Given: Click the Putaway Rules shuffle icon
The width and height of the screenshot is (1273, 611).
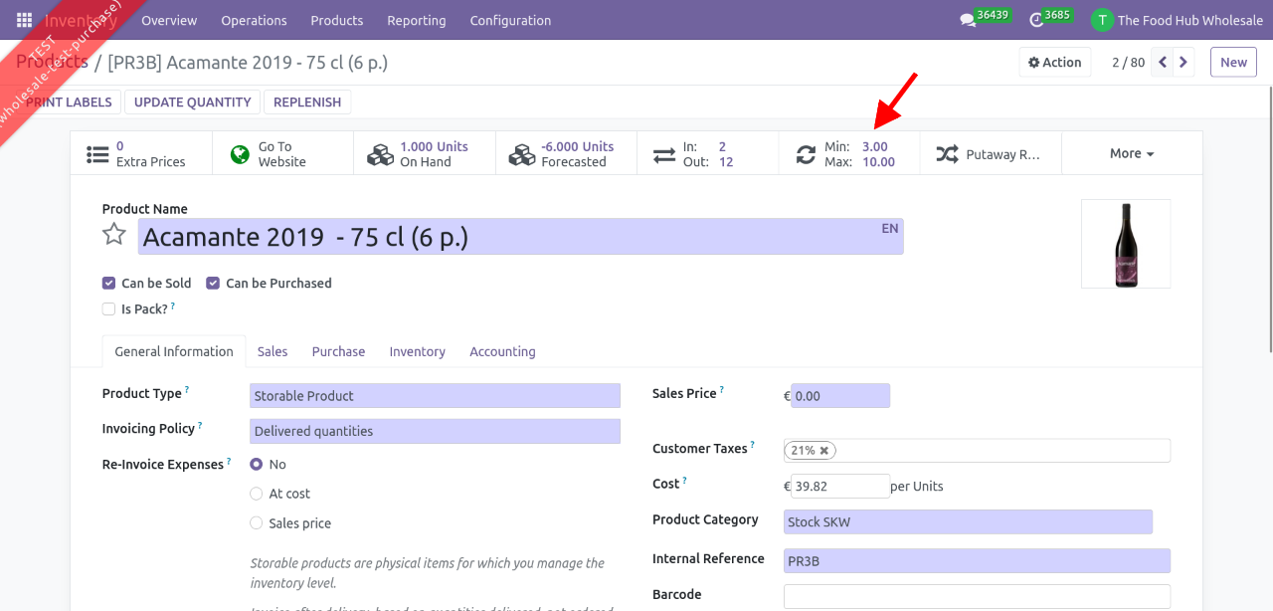Looking at the screenshot, I should [947, 154].
